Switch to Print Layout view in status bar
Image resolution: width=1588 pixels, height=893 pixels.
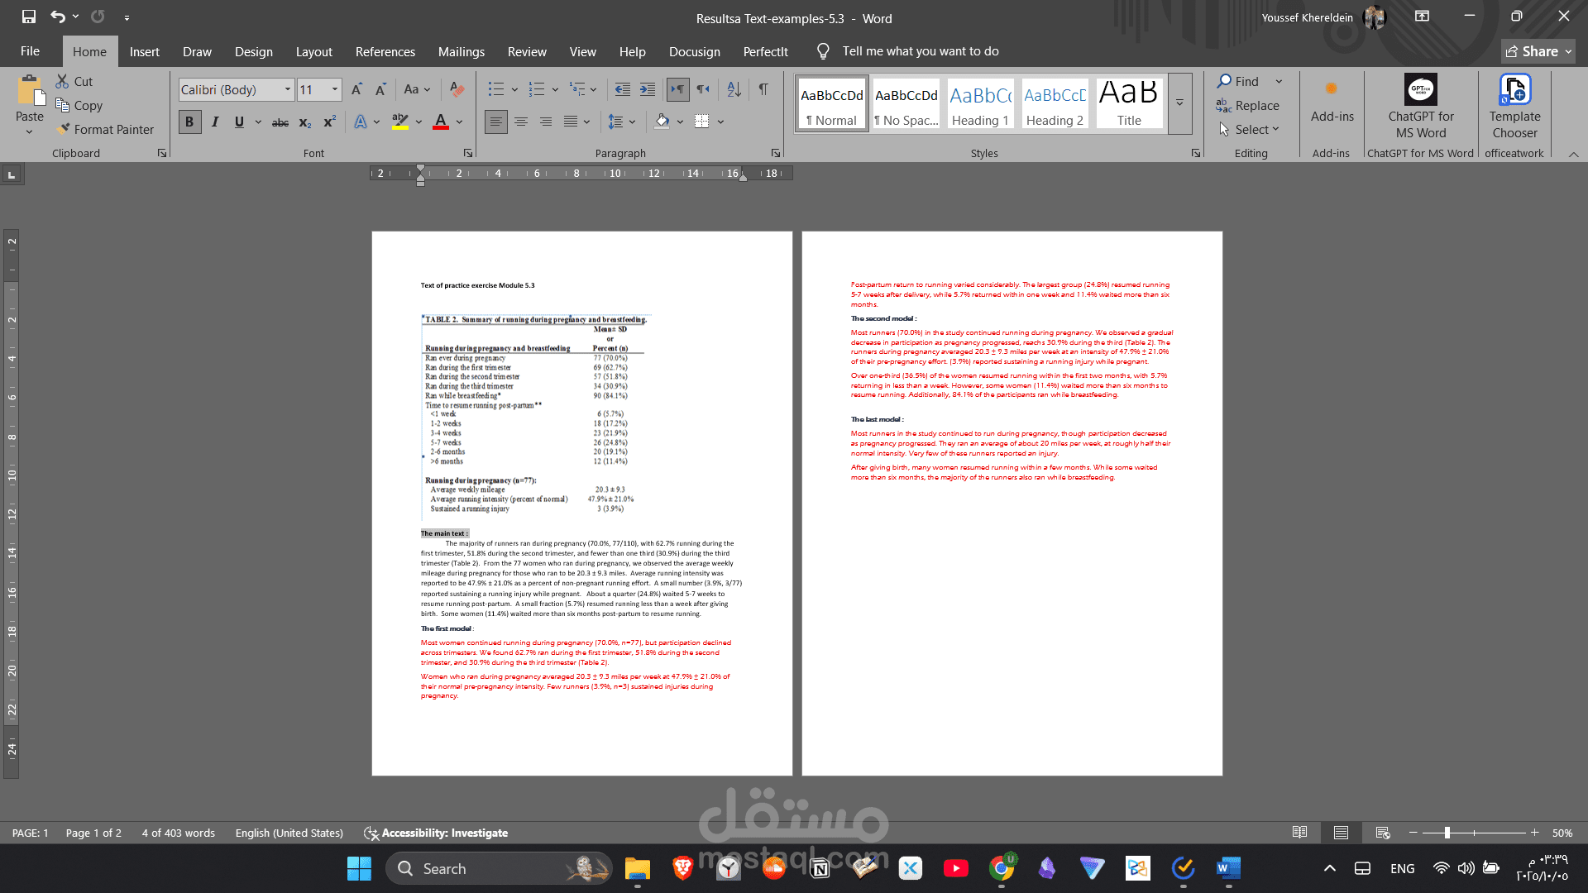[x=1341, y=833]
